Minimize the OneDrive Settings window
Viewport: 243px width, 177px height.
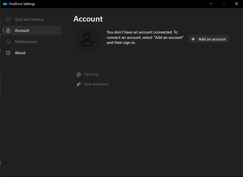tap(211, 4)
